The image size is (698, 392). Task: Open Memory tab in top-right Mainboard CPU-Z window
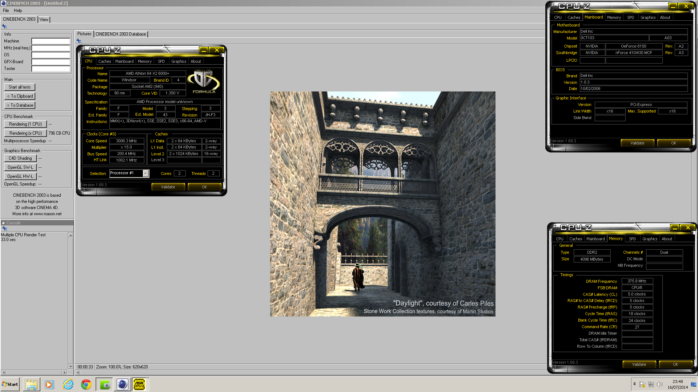(x=614, y=17)
